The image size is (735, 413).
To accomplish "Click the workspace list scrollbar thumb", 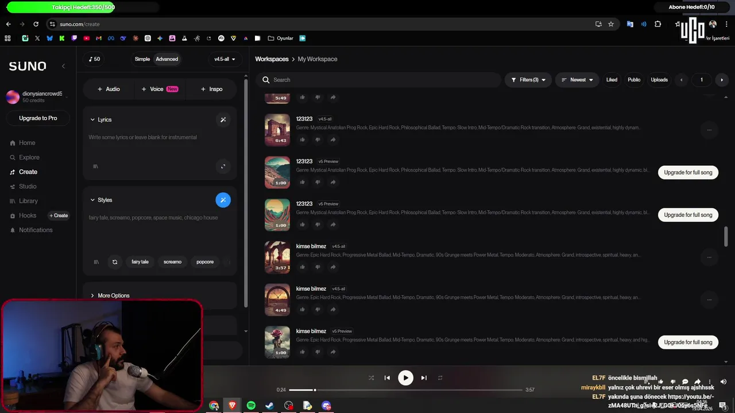I will point(726,236).
